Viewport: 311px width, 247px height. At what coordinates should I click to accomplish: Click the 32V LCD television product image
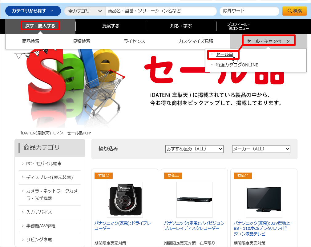(264, 200)
